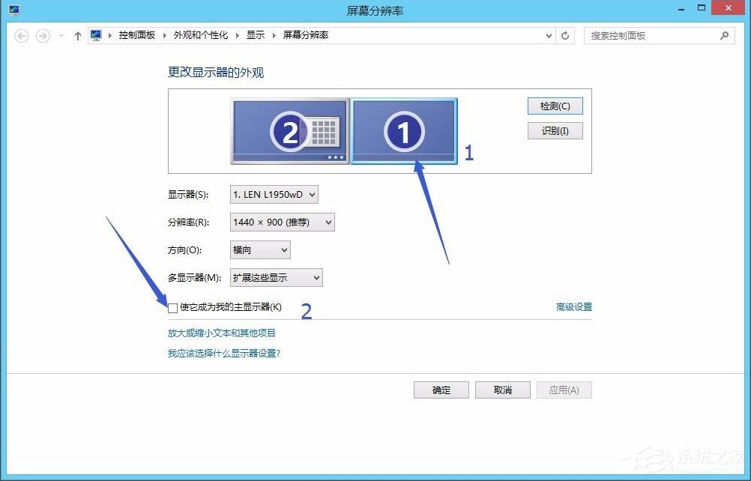
Task: Select monitor 1 in the display arrangement
Action: 404,130
